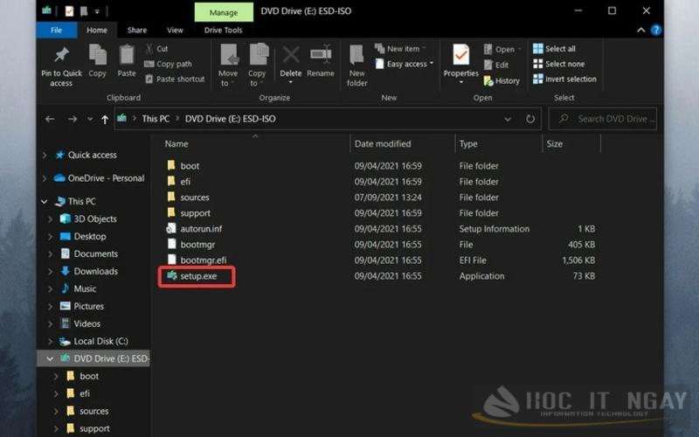Screen dimensions: 699x437
Task: Click Select all in ribbon
Action: pos(555,49)
